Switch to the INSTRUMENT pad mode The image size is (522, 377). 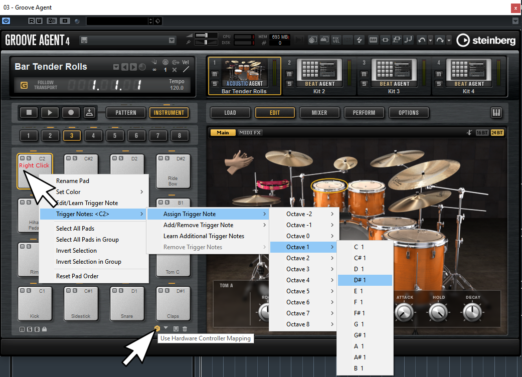pos(169,113)
